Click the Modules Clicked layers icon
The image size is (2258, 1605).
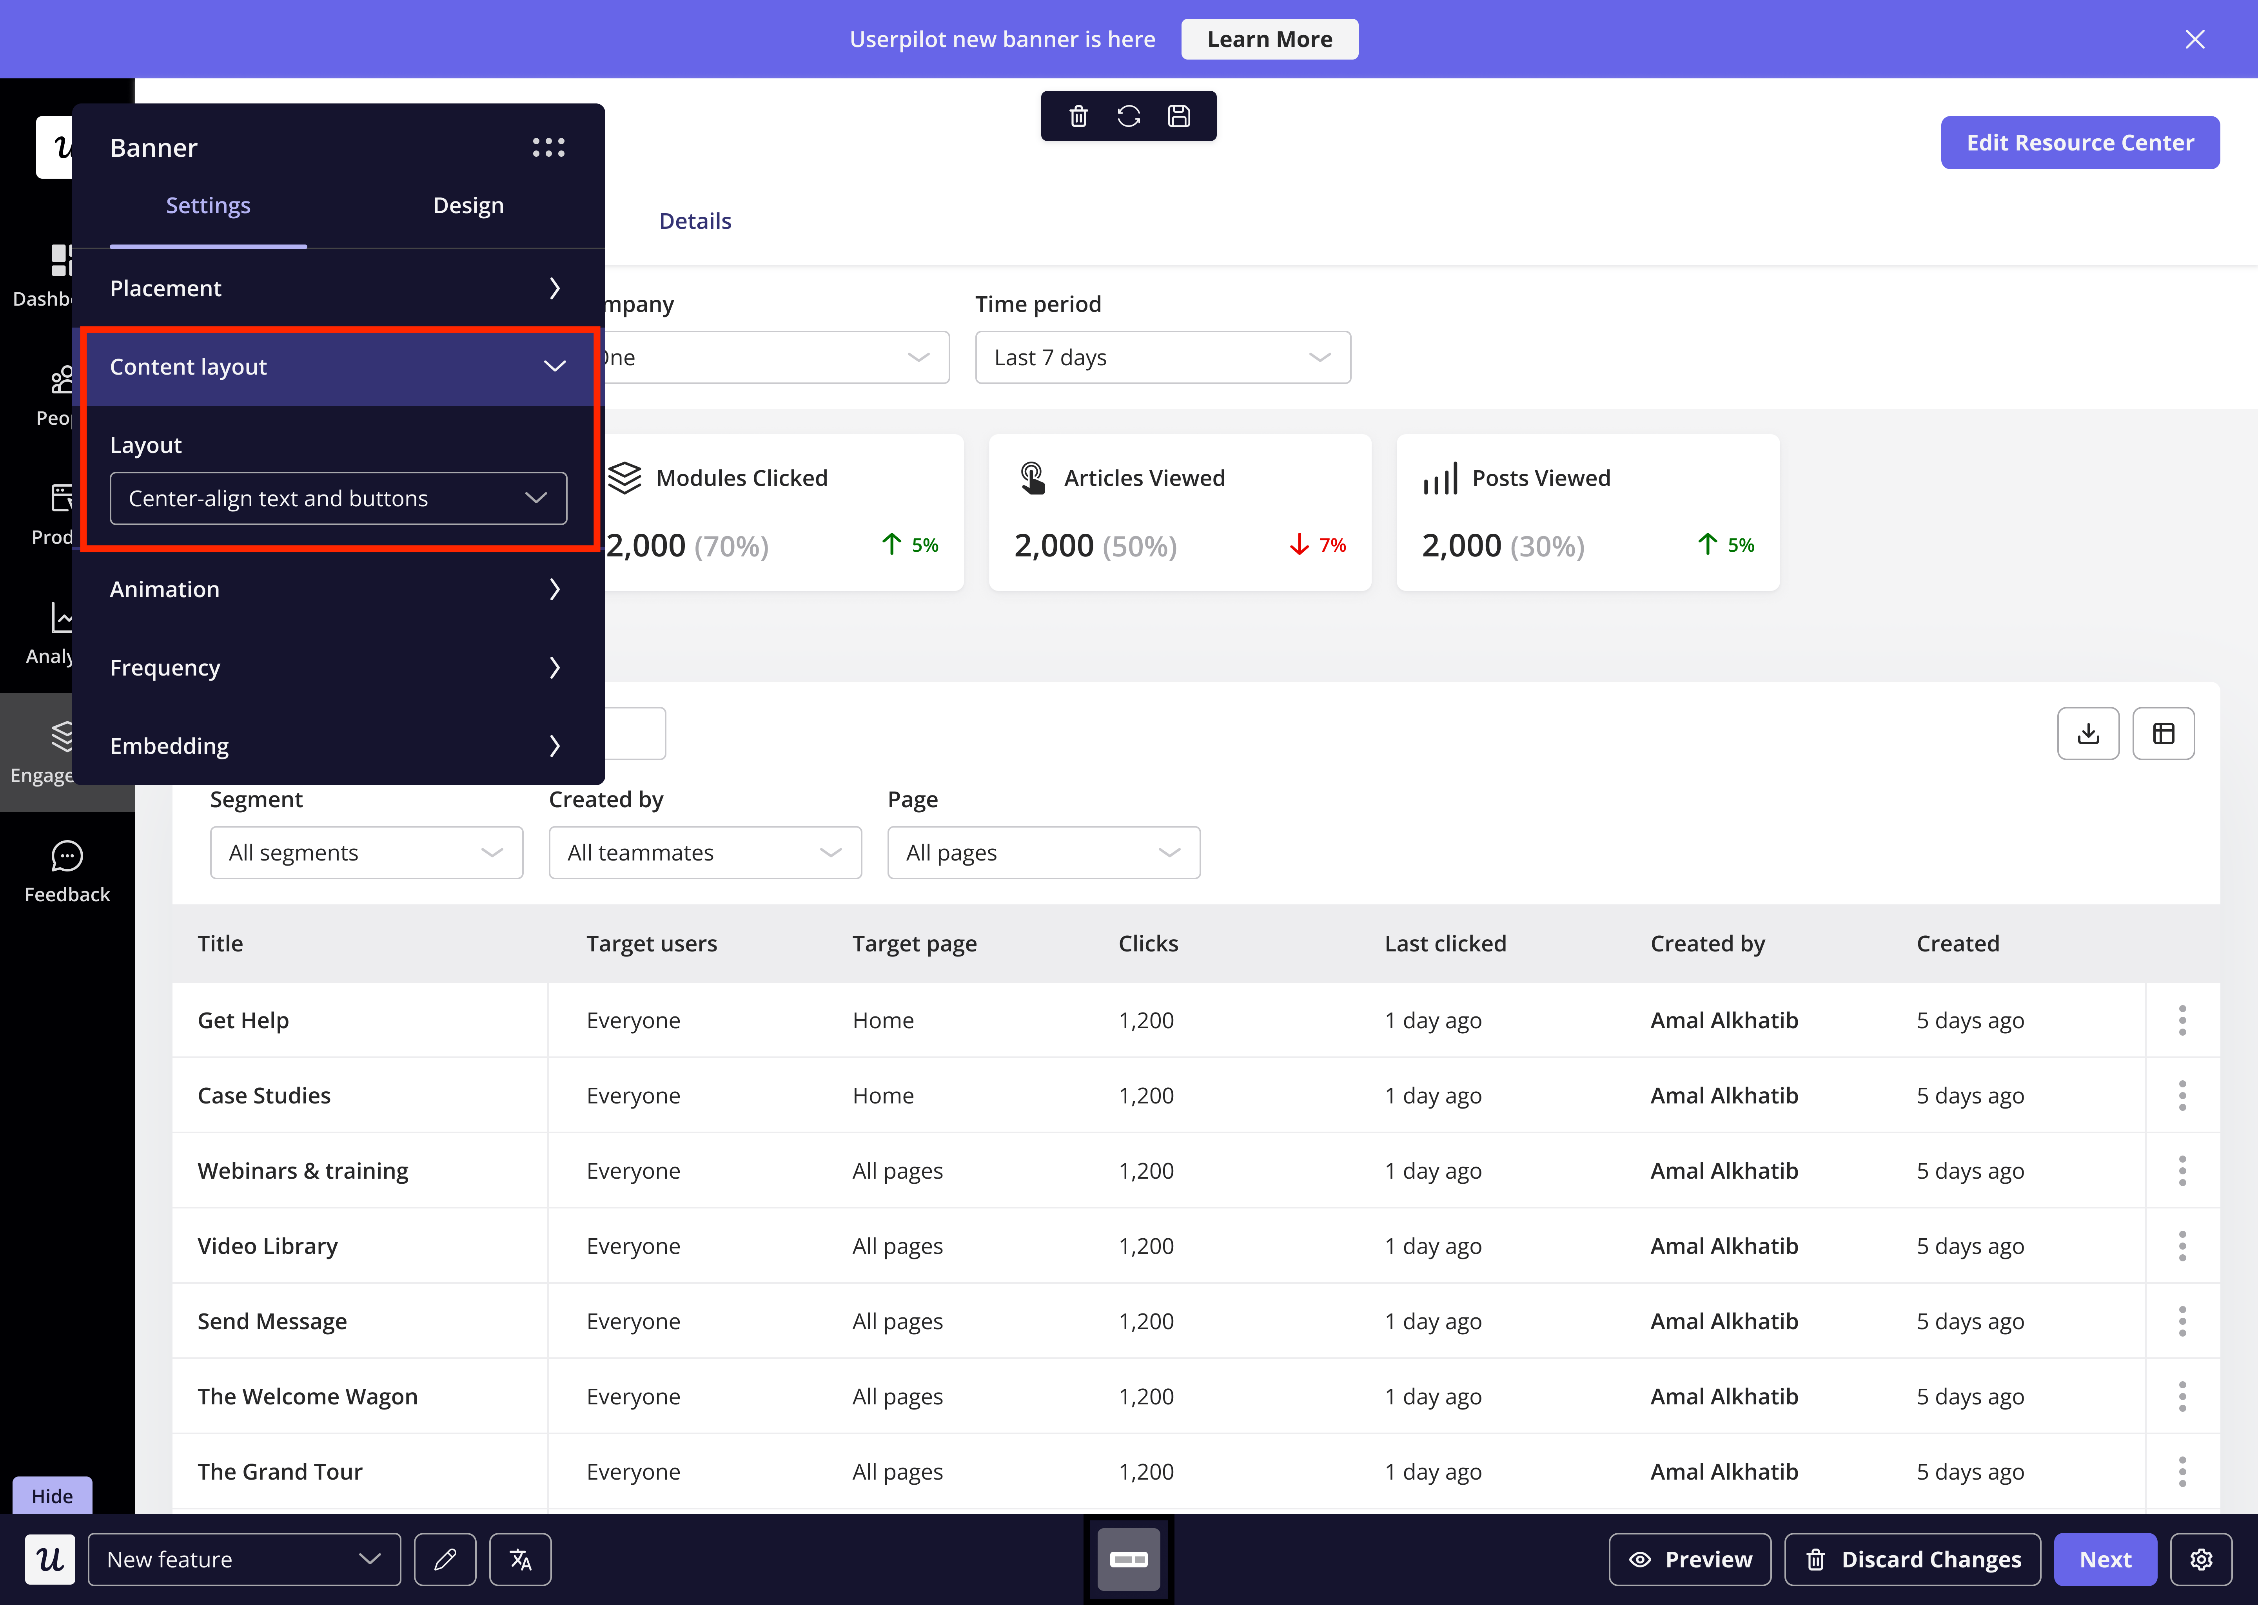pyautogui.click(x=625, y=478)
